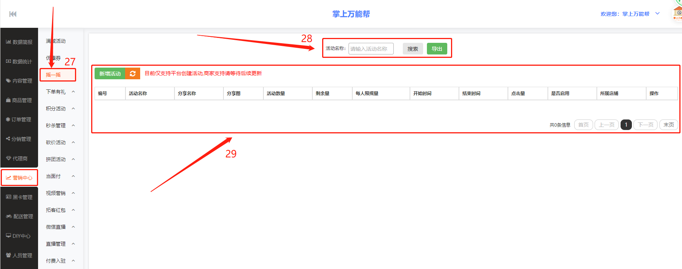Open the user account dropdown arrow
The height and width of the screenshot is (269, 682).
[658, 14]
